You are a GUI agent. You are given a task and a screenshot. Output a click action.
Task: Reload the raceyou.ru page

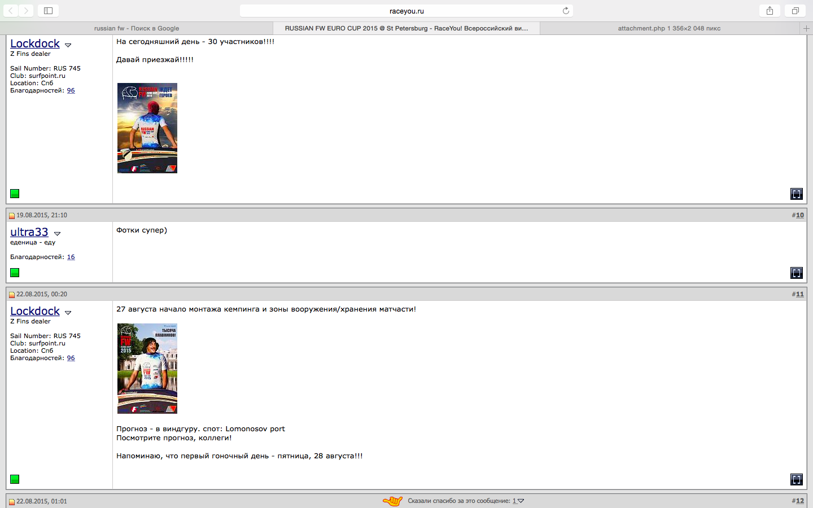[566, 11]
